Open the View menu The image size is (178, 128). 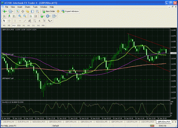(x=13, y=7)
